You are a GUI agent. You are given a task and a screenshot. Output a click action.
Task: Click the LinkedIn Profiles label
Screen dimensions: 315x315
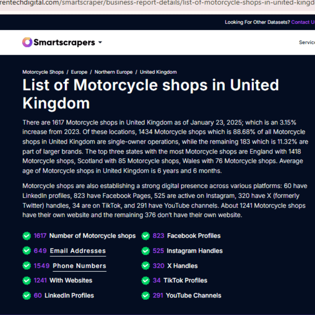(x=69, y=295)
